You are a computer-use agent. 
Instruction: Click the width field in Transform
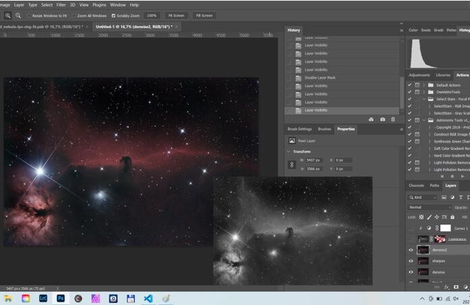[313, 161]
